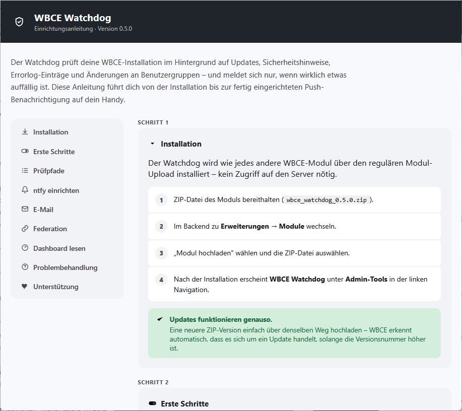Click the wbce_watchdog_0.5.0.zip filename code
Viewport: 462px width, 411px height.
click(326, 200)
